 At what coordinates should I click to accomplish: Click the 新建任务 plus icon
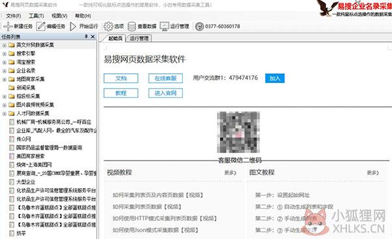pos(8,26)
